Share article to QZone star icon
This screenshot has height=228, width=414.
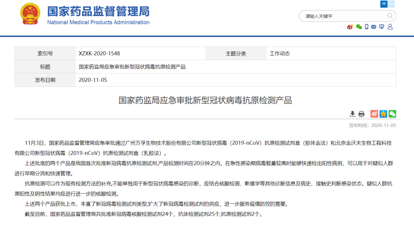pyautogui.click(x=383, y=114)
